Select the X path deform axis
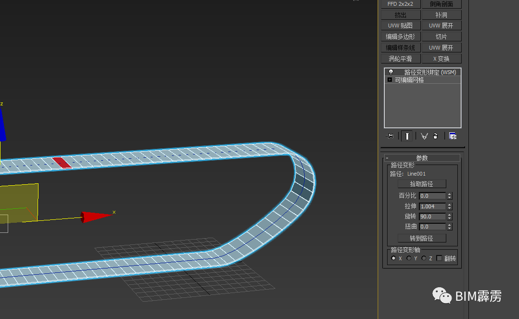519x319 pixels. pyautogui.click(x=393, y=258)
